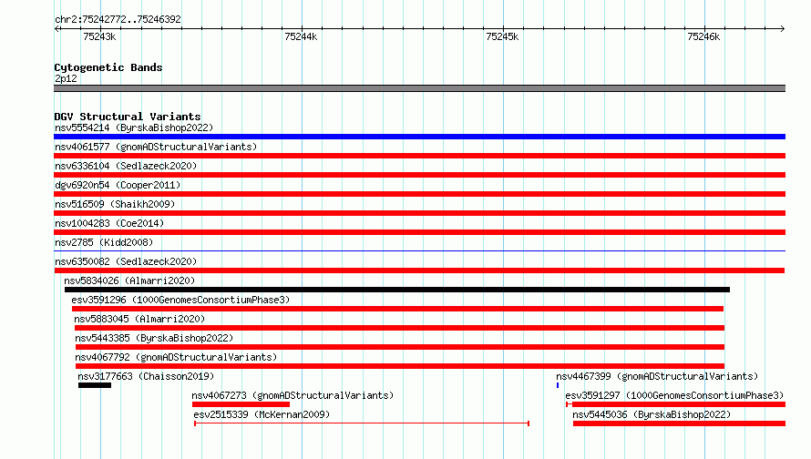Image resolution: width=811 pixels, height=459 pixels.
Task: Open nsv516509 (Shaikh2009) label
Action: [115, 204]
